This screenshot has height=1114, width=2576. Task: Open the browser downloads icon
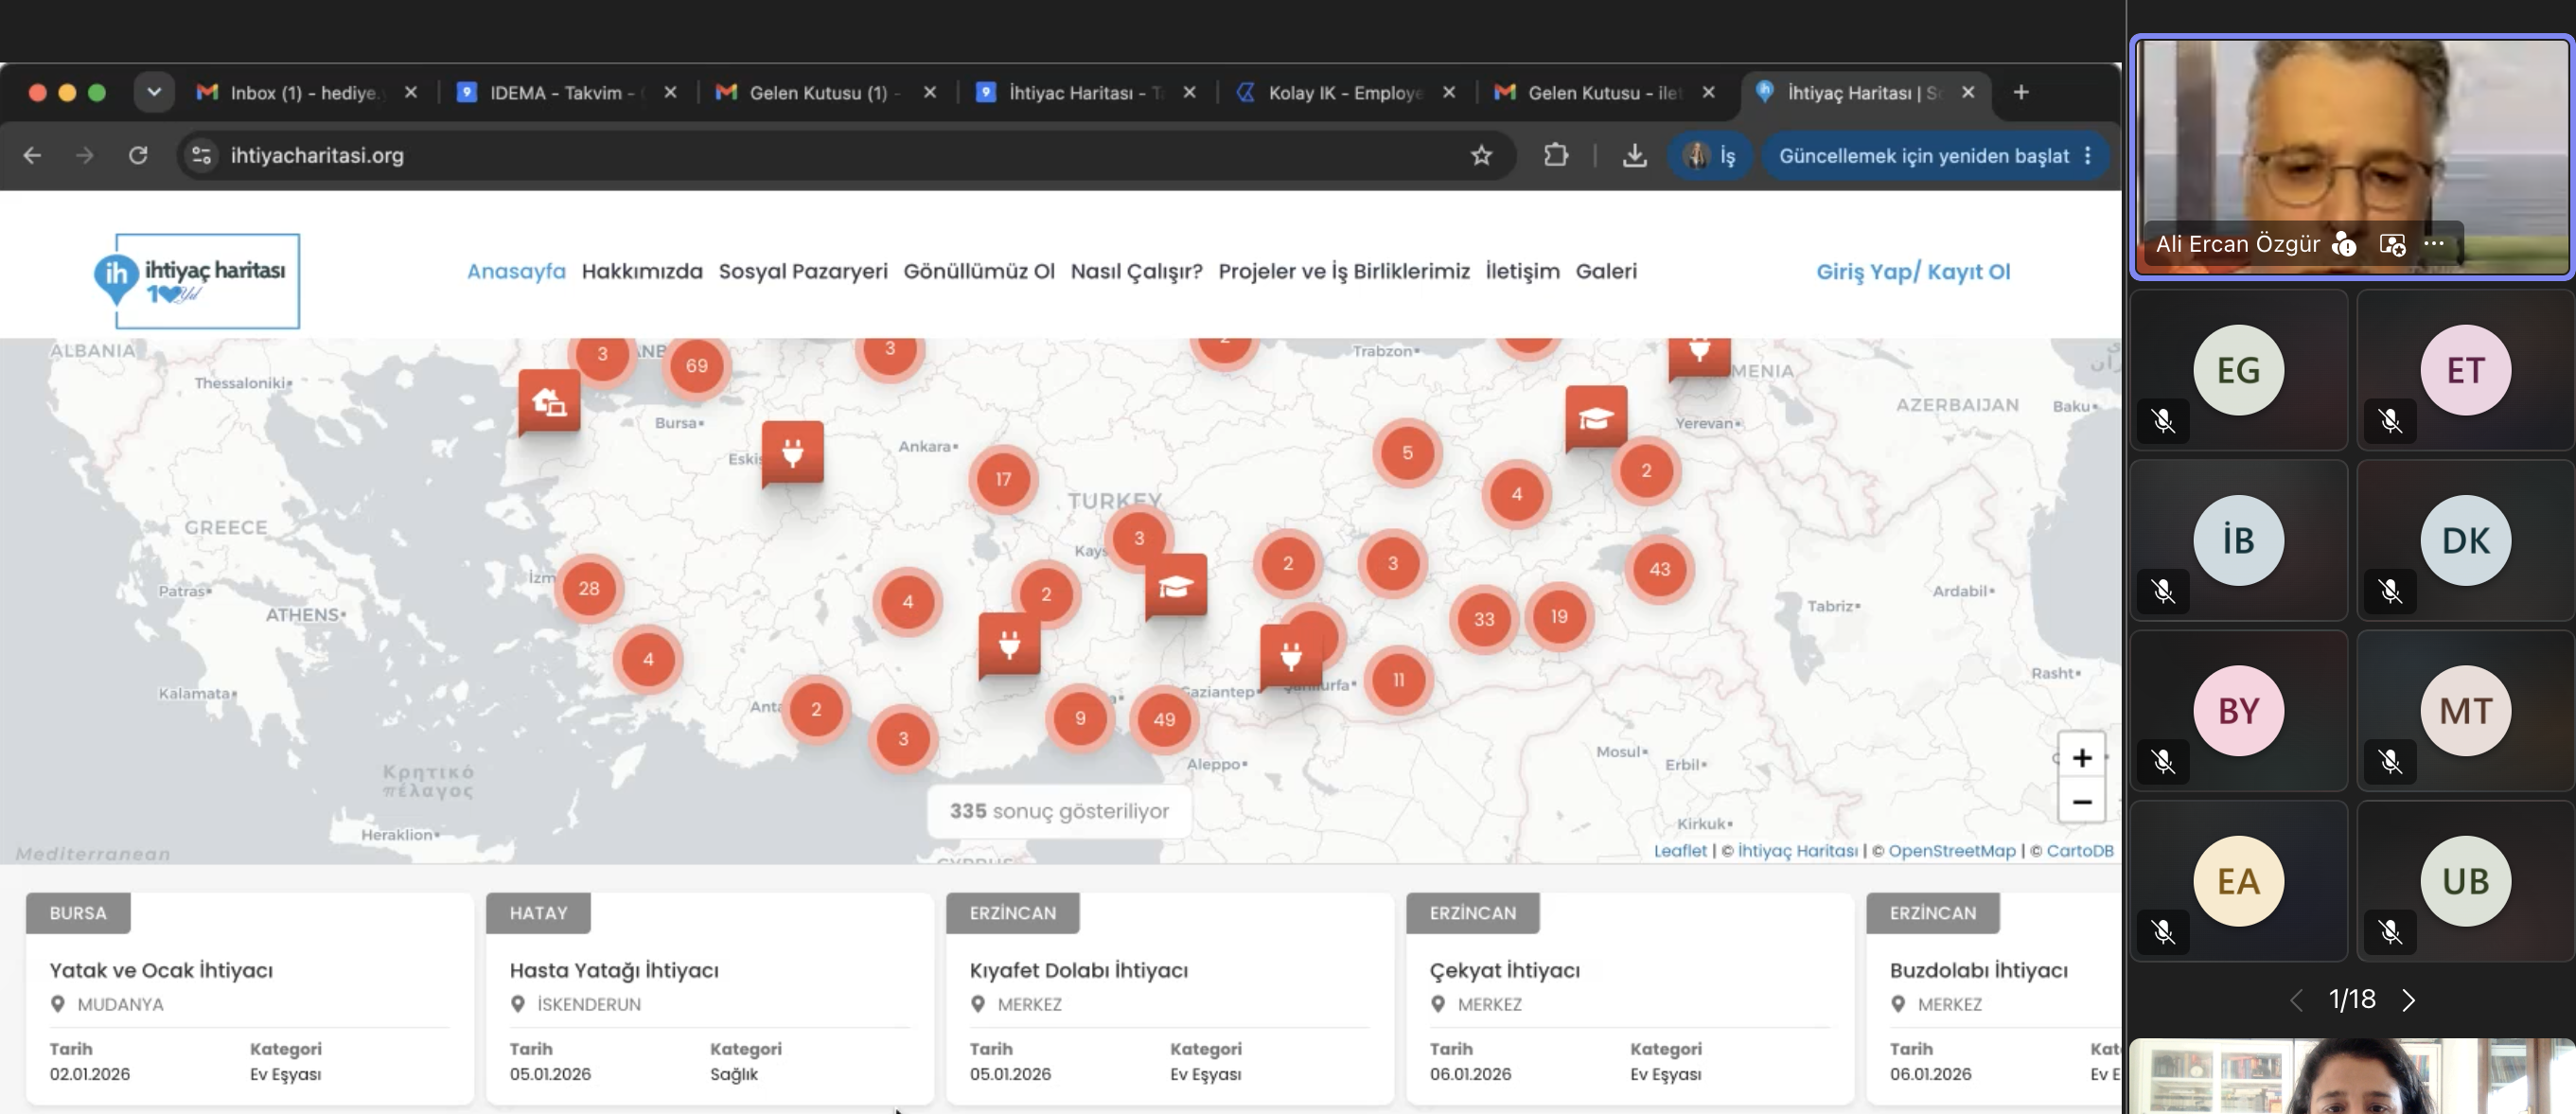(x=1634, y=155)
